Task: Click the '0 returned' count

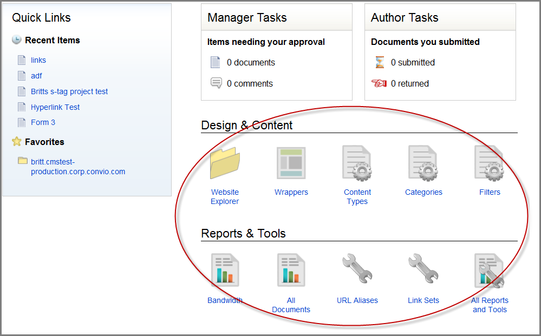Action: 410,83
